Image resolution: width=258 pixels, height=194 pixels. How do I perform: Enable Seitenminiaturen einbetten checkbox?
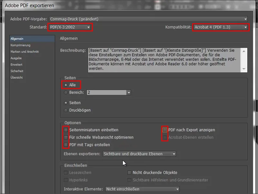(66, 130)
